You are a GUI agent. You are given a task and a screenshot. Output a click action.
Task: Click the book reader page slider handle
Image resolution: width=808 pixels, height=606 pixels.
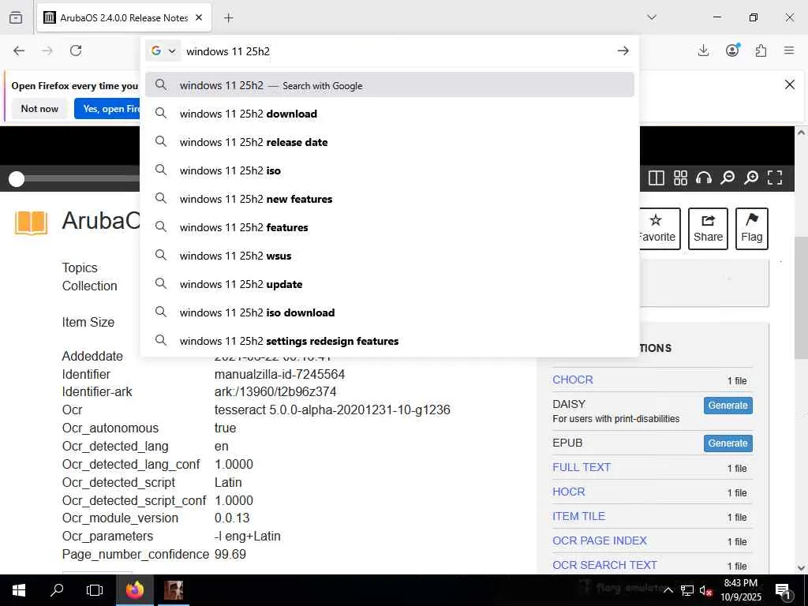[x=17, y=179]
